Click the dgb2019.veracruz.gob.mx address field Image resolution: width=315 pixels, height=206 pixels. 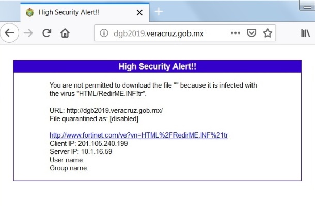[x=165, y=33]
